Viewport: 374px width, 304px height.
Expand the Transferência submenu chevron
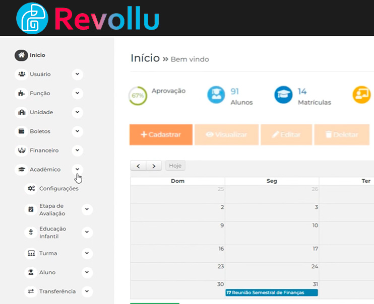pyautogui.click(x=87, y=291)
